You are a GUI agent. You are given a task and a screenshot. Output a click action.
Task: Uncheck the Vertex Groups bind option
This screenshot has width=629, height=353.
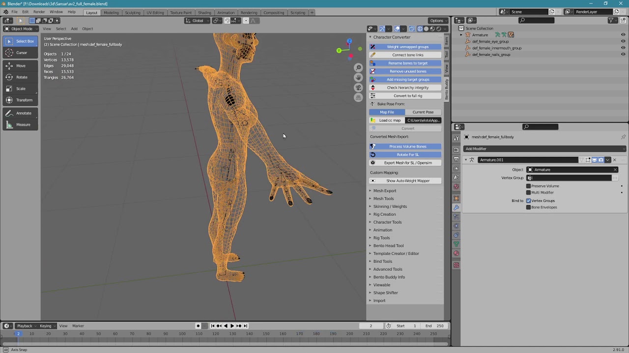[x=529, y=201]
